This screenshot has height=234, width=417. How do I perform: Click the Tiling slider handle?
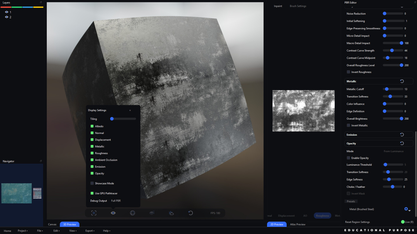pyautogui.click(x=112, y=119)
